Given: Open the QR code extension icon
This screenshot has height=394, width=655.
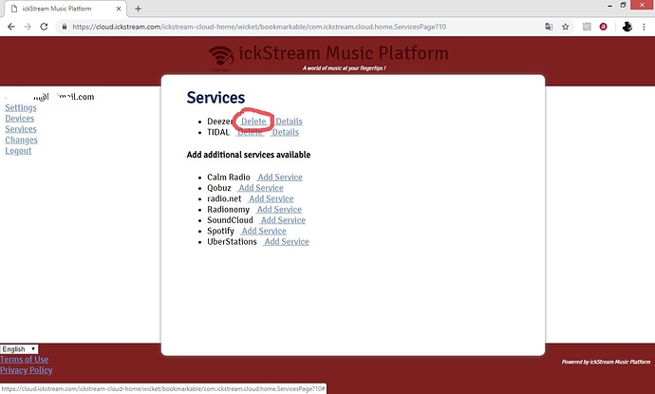Looking at the screenshot, I should 587,27.
